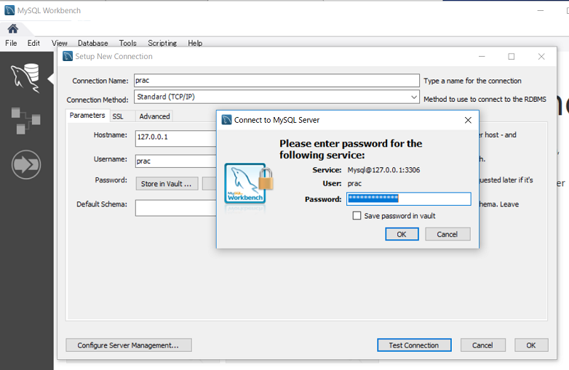The image size is (569, 370).
Task: Open the Models sidebar icon
Action: tap(25, 121)
